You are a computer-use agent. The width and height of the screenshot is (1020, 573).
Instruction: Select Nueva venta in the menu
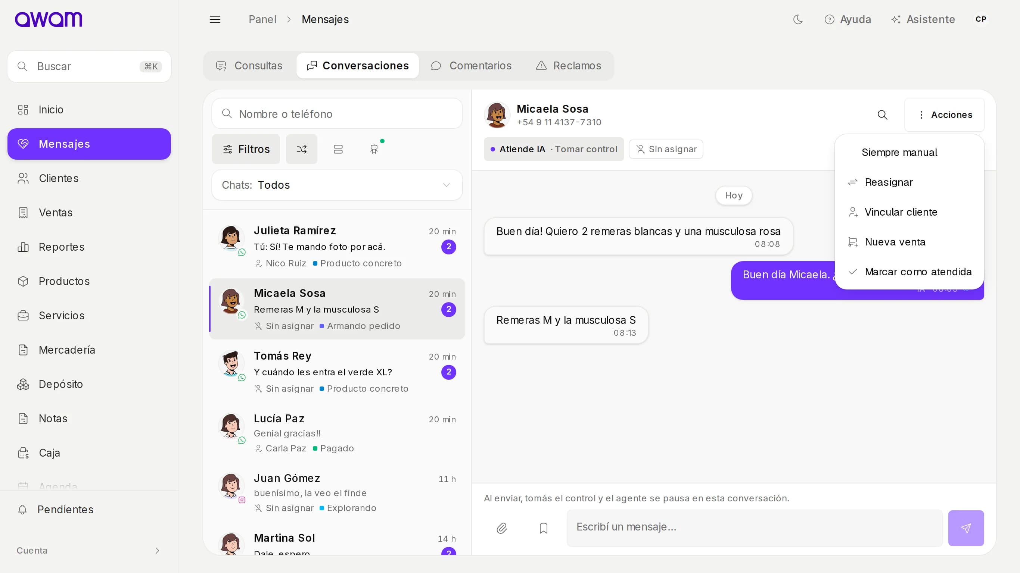click(x=909, y=242)
